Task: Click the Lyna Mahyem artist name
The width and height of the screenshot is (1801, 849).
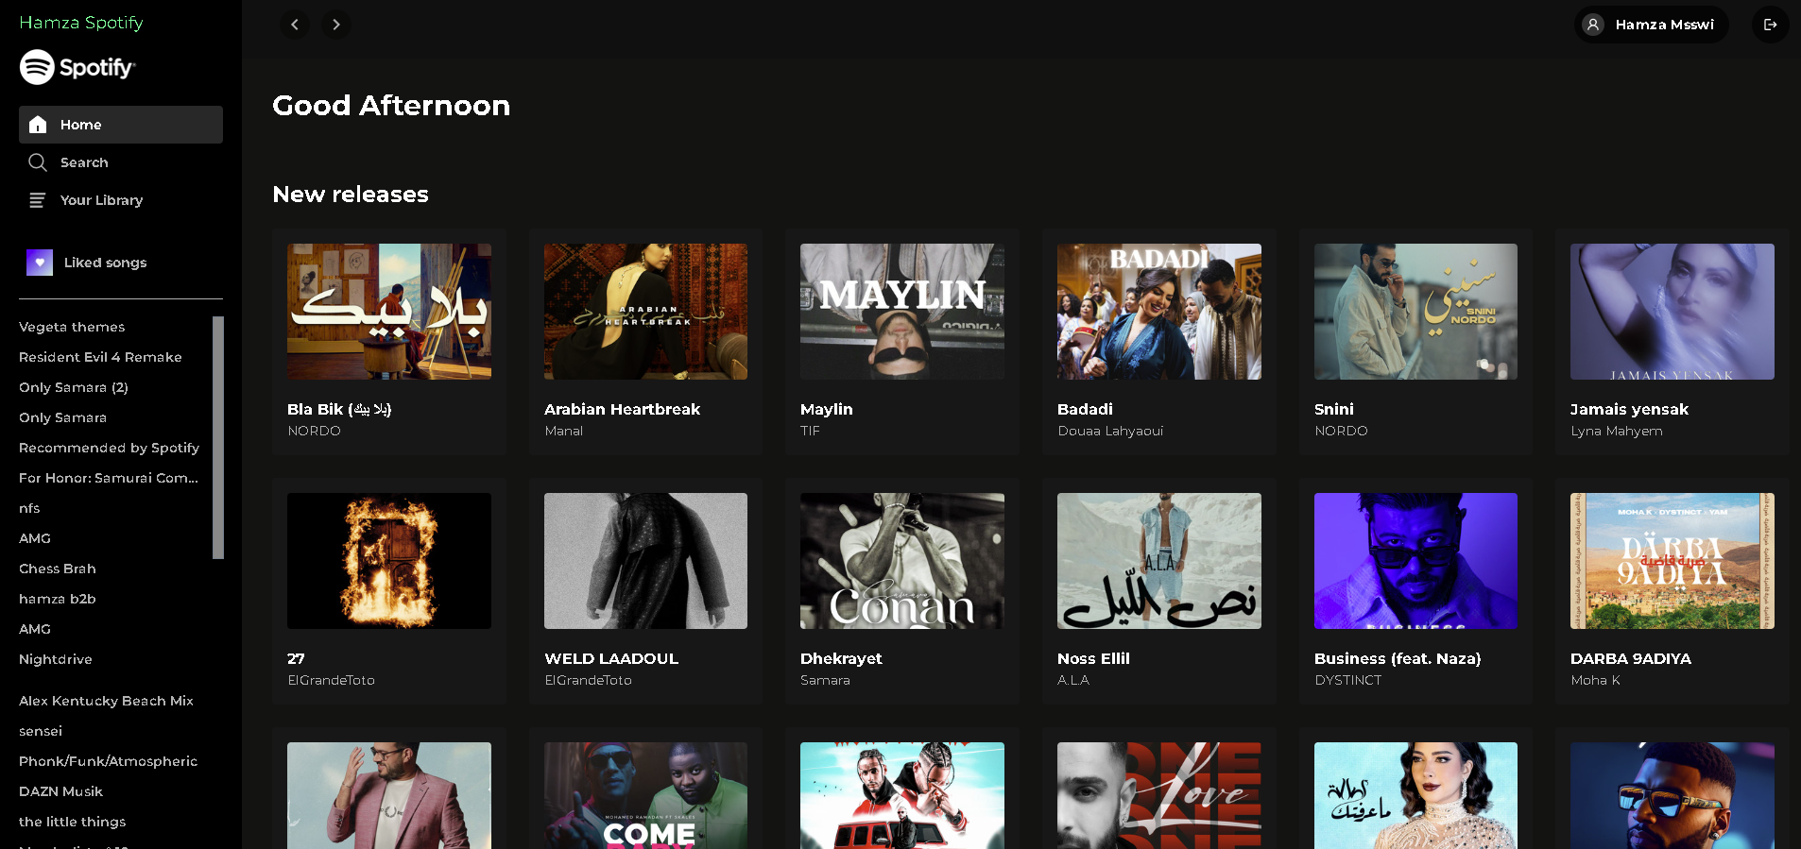Action: coord(1617,431)
